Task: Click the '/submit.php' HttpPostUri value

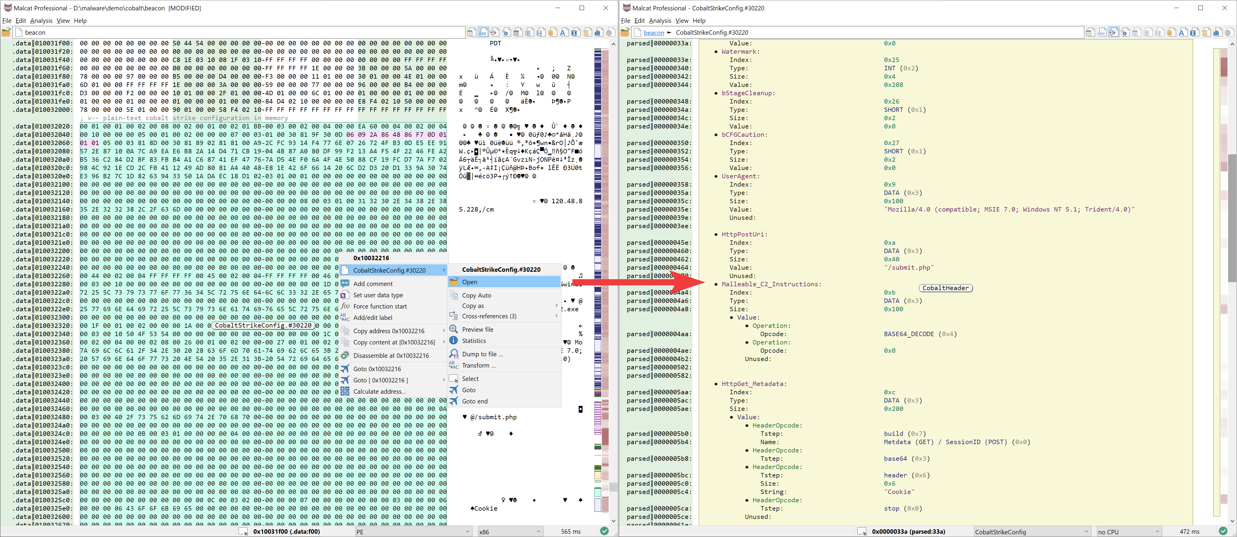Action: [908, 268]
